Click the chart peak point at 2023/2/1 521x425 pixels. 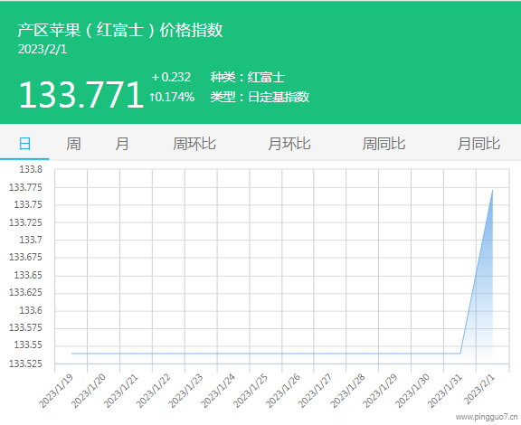tap(492, 191)
